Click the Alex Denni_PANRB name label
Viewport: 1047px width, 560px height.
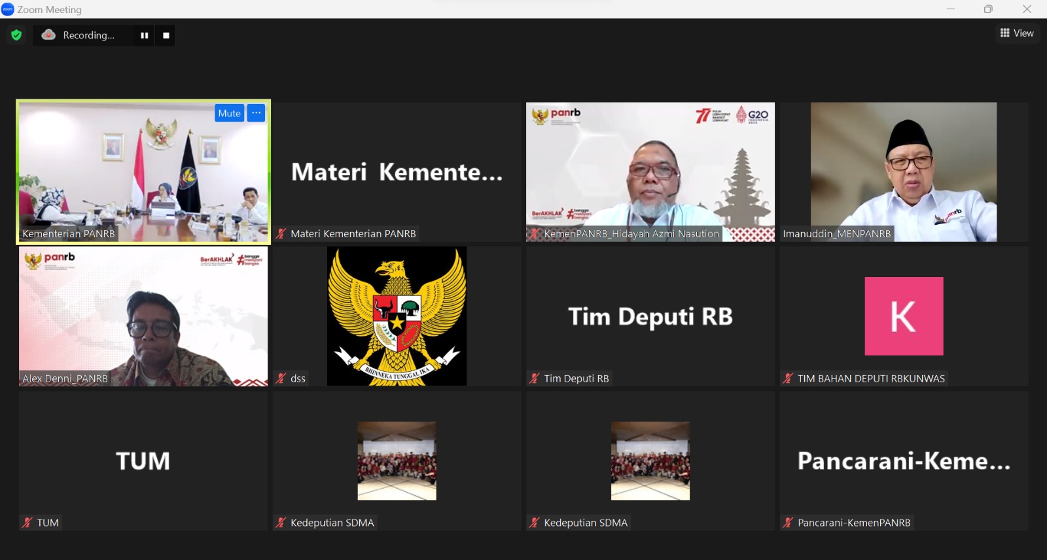[65, 378]
